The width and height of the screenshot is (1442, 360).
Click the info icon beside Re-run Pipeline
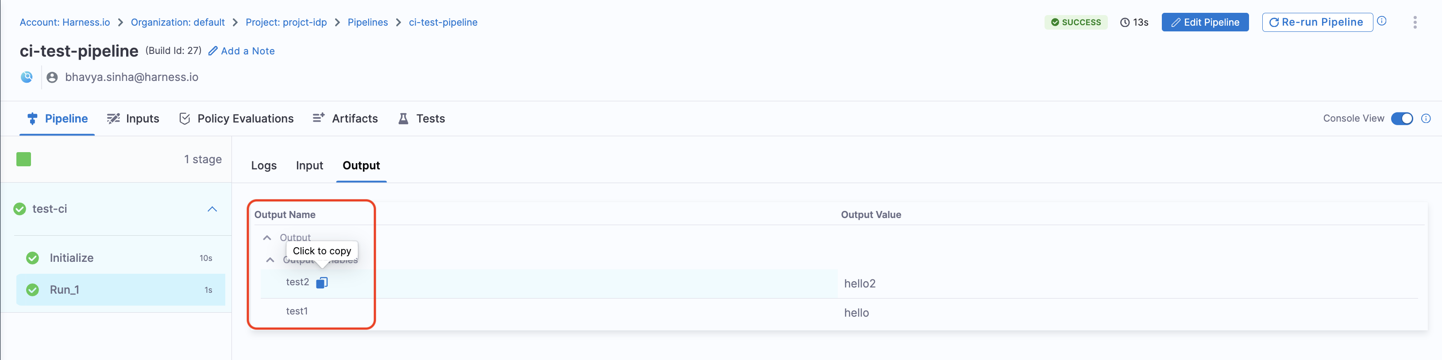(x=1381, y=21)
